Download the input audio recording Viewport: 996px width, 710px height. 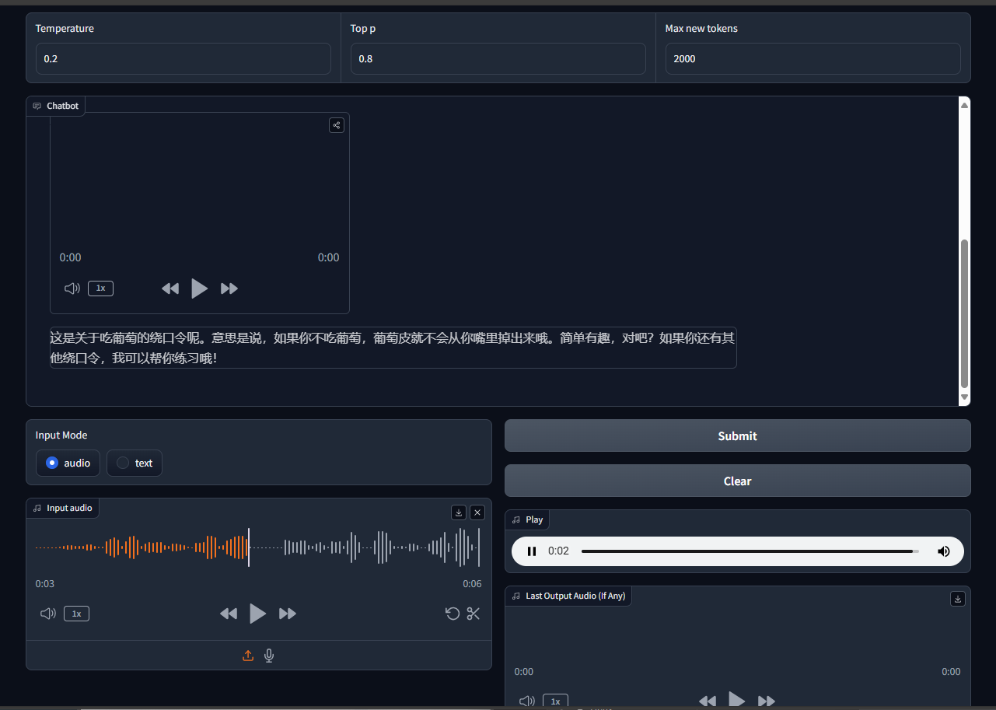459,512
